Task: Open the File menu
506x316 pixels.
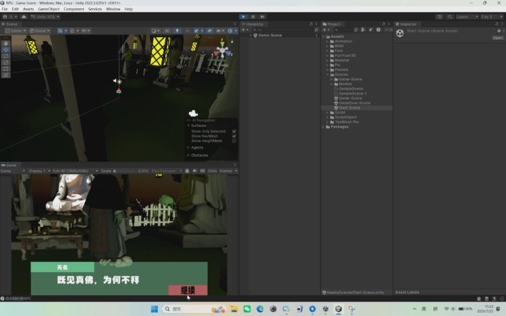Action: point(5,9)
